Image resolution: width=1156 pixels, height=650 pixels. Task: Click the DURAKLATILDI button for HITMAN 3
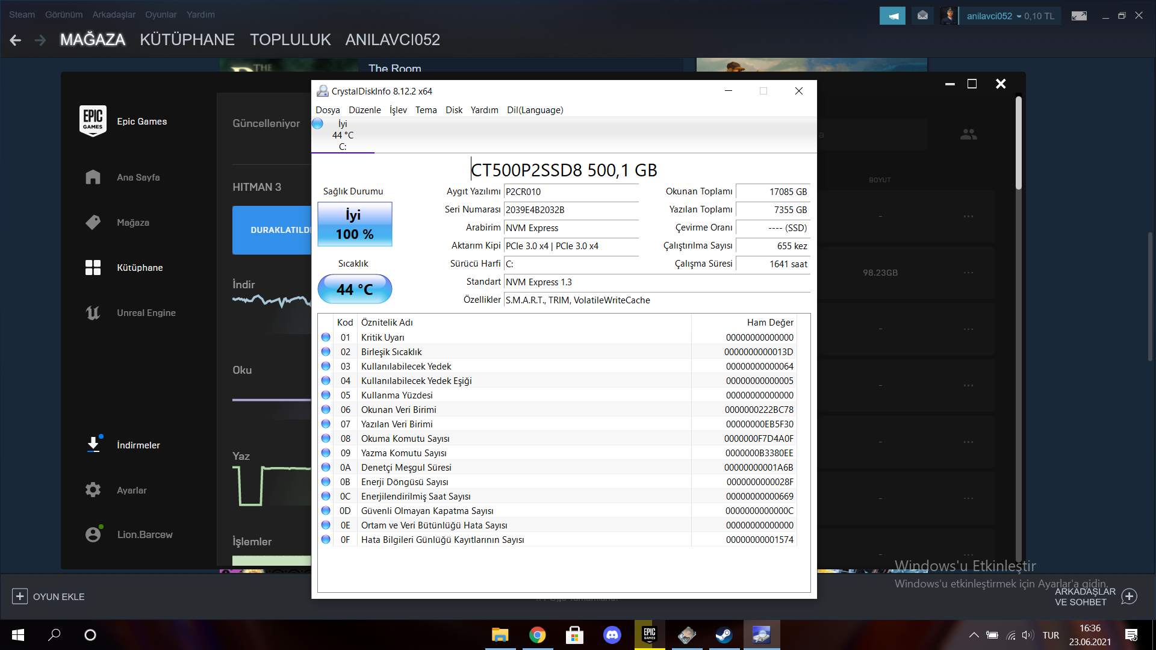click(x=272, y=230)
